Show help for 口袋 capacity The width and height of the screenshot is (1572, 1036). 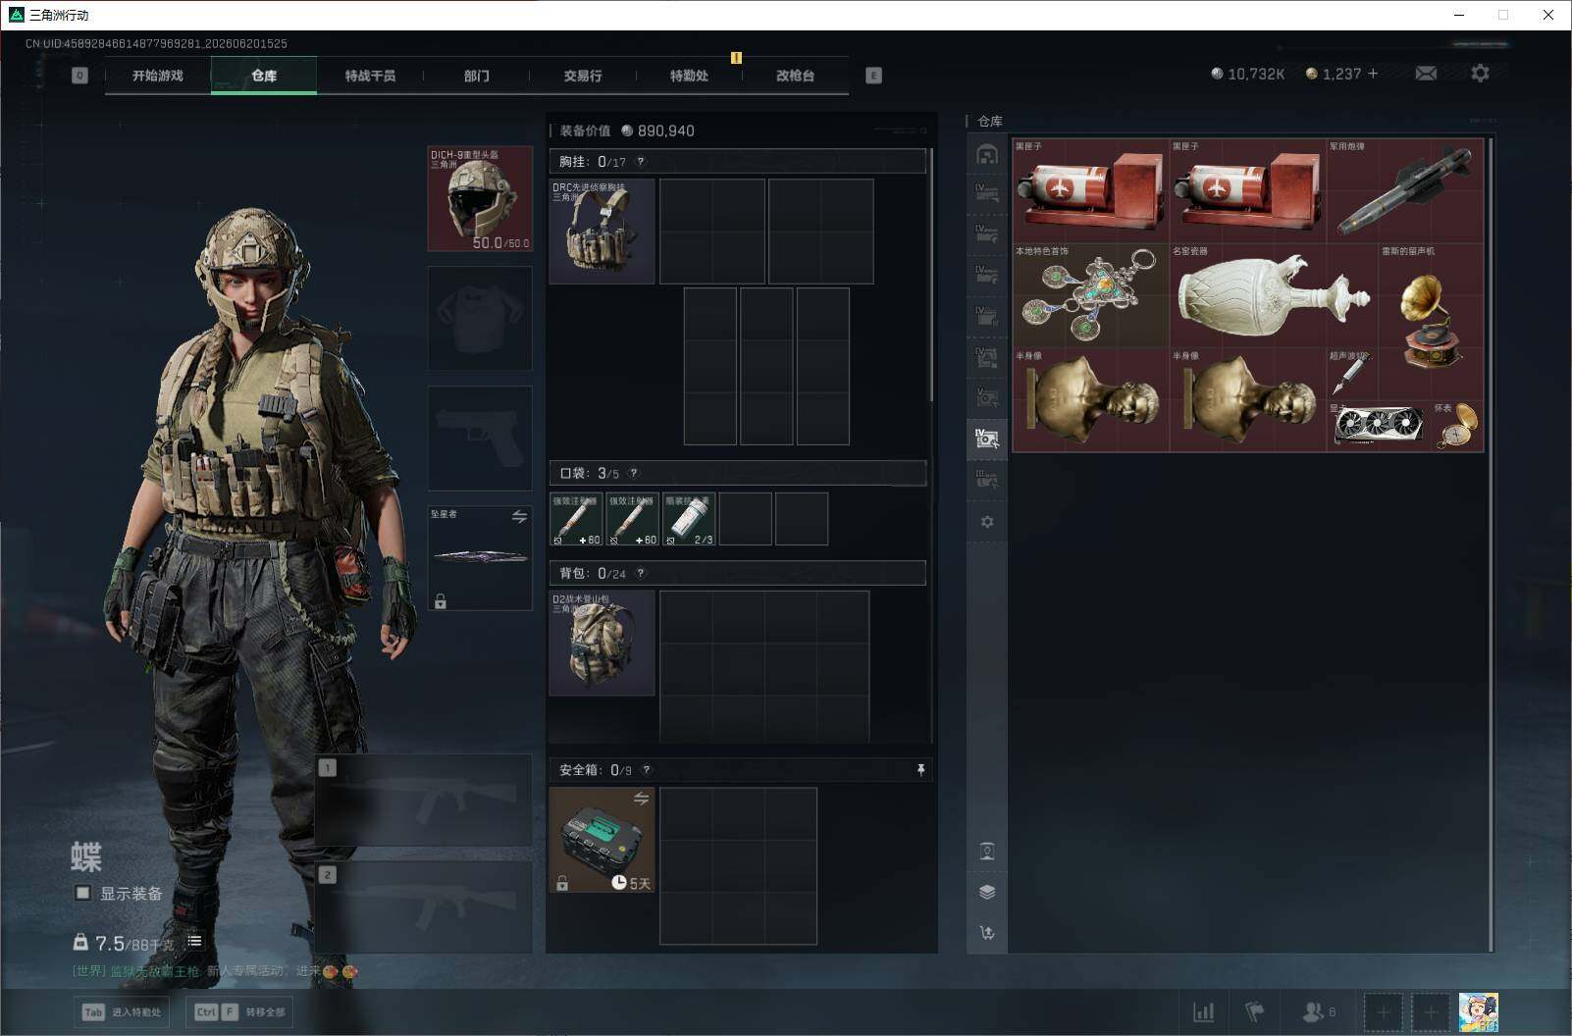tap(633, 473)
